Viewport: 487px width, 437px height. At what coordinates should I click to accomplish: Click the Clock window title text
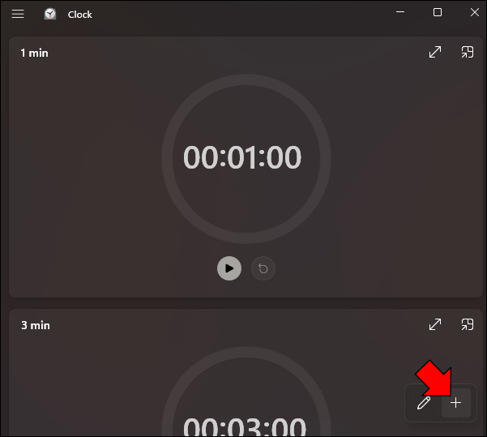tap(80, 15)
